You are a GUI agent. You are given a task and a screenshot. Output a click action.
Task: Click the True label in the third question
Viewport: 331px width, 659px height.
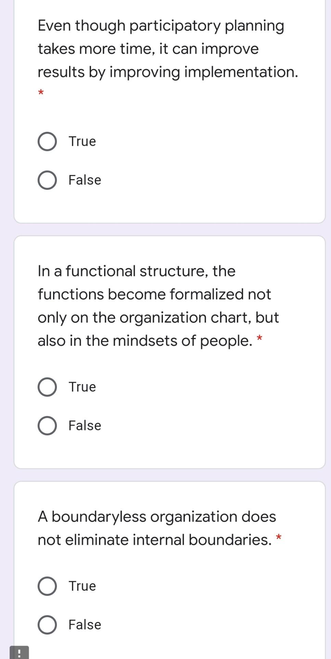coord(82,586)
